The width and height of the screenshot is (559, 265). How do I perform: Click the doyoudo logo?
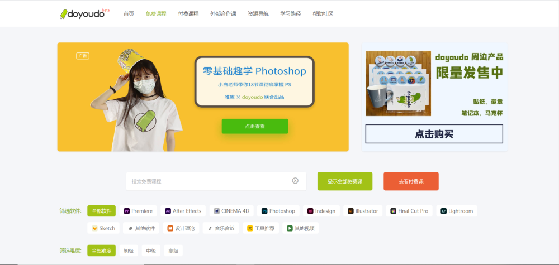click(x=84, y=13)
